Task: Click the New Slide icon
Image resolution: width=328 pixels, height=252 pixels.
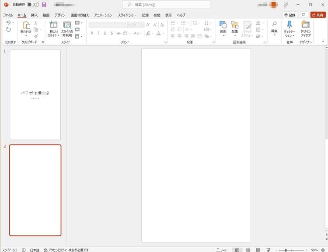Action: (53, 24)
